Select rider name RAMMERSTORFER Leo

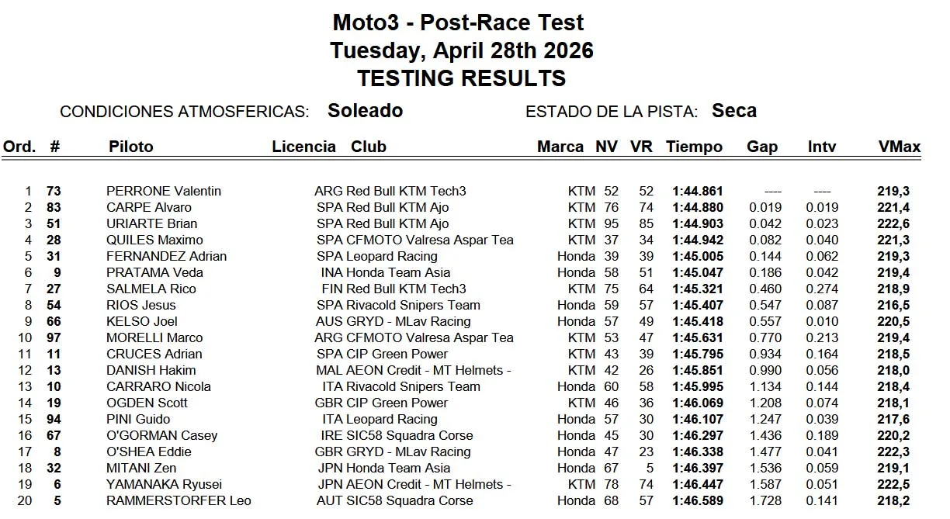coord(179,500)
